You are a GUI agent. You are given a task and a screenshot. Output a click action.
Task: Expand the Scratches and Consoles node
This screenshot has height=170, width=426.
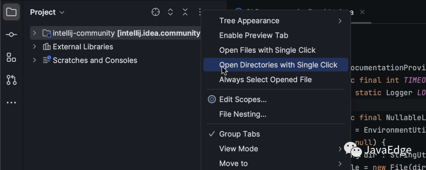(34, 60)
